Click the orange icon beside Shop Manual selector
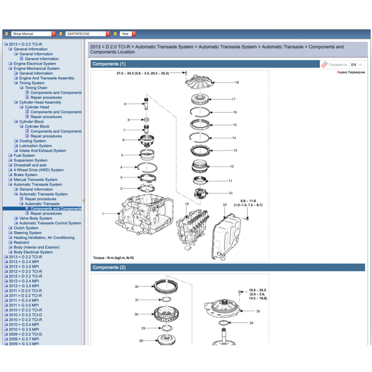Image resolution: width=372 pixels, height=372 pixels. pyautogui.click(x=7, y=33)
